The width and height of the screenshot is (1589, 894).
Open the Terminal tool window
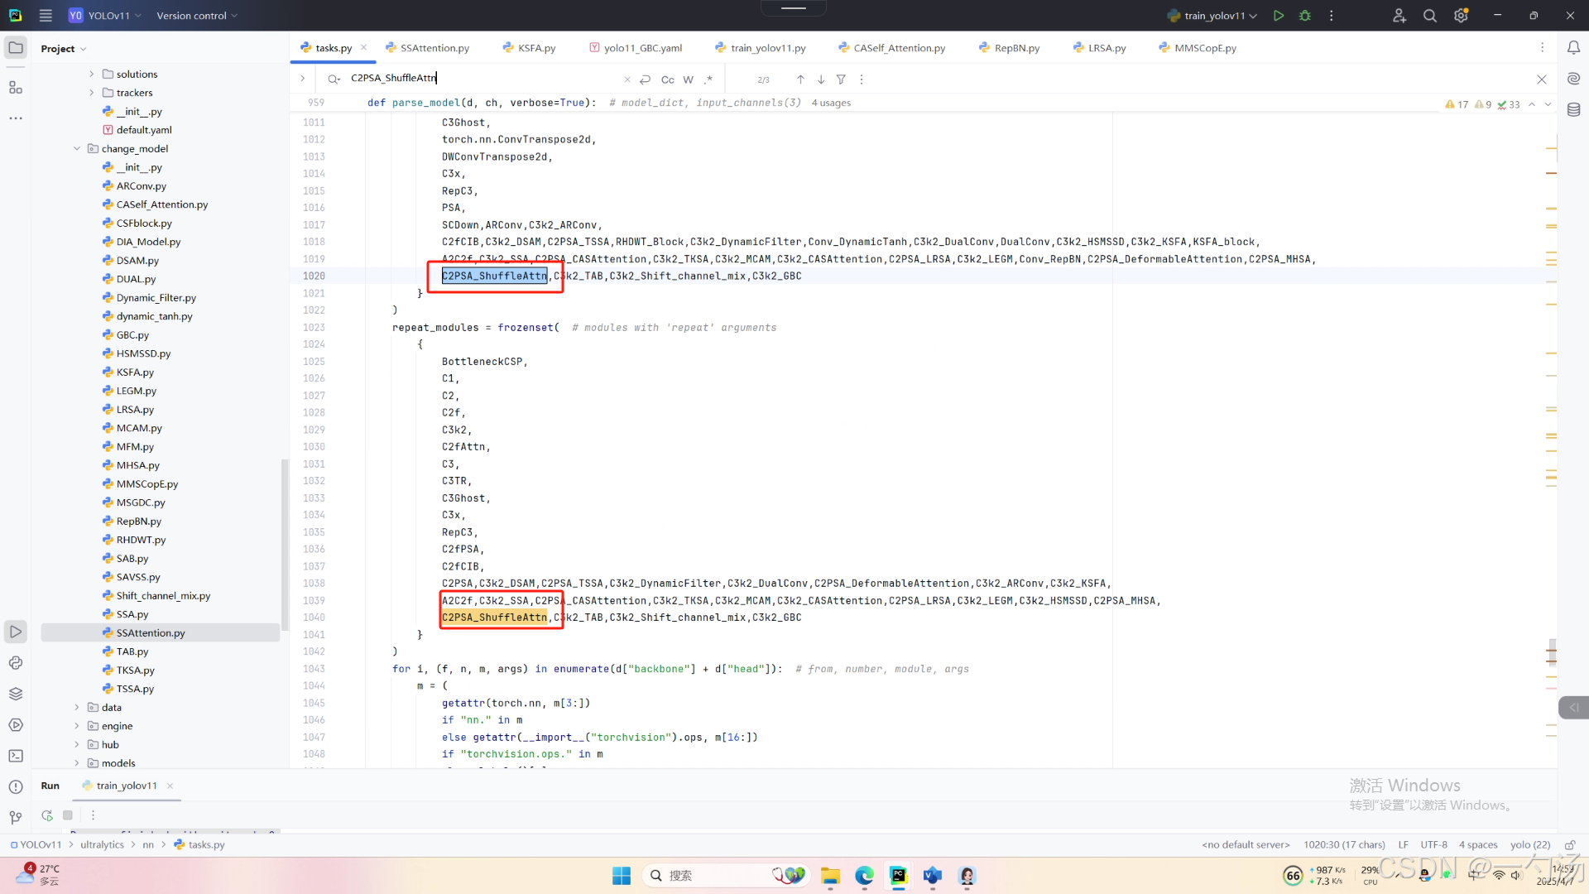[x=16, y=756]
